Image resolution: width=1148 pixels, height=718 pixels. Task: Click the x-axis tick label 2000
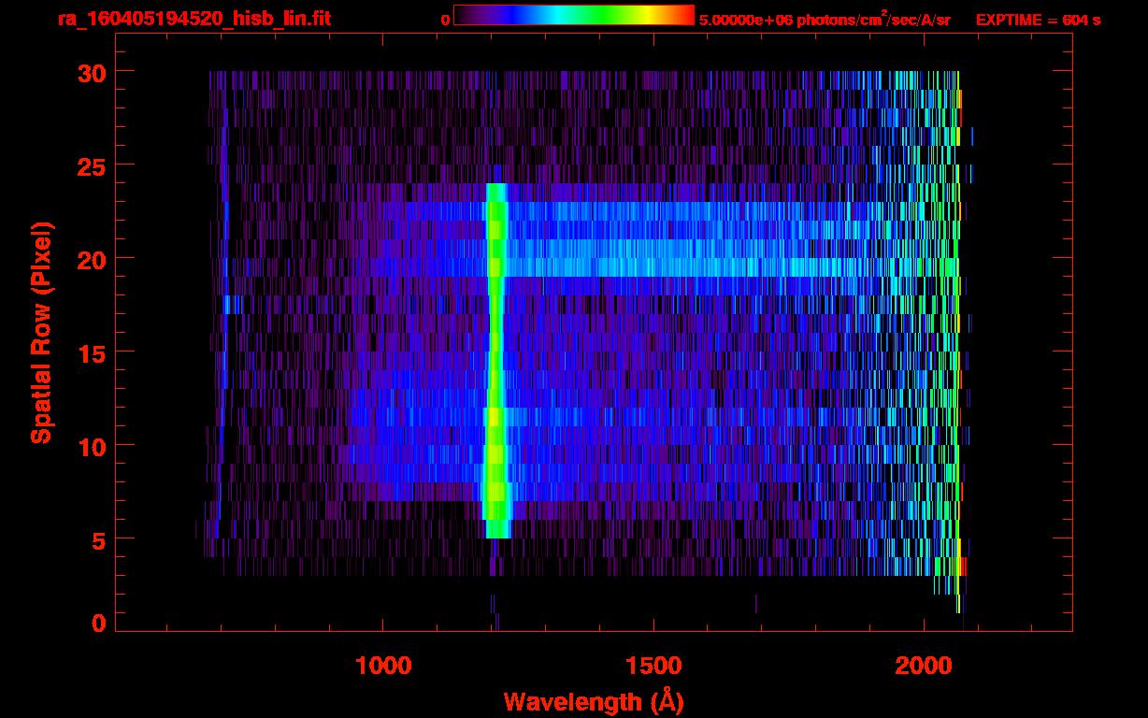click(x=924, y=665)
